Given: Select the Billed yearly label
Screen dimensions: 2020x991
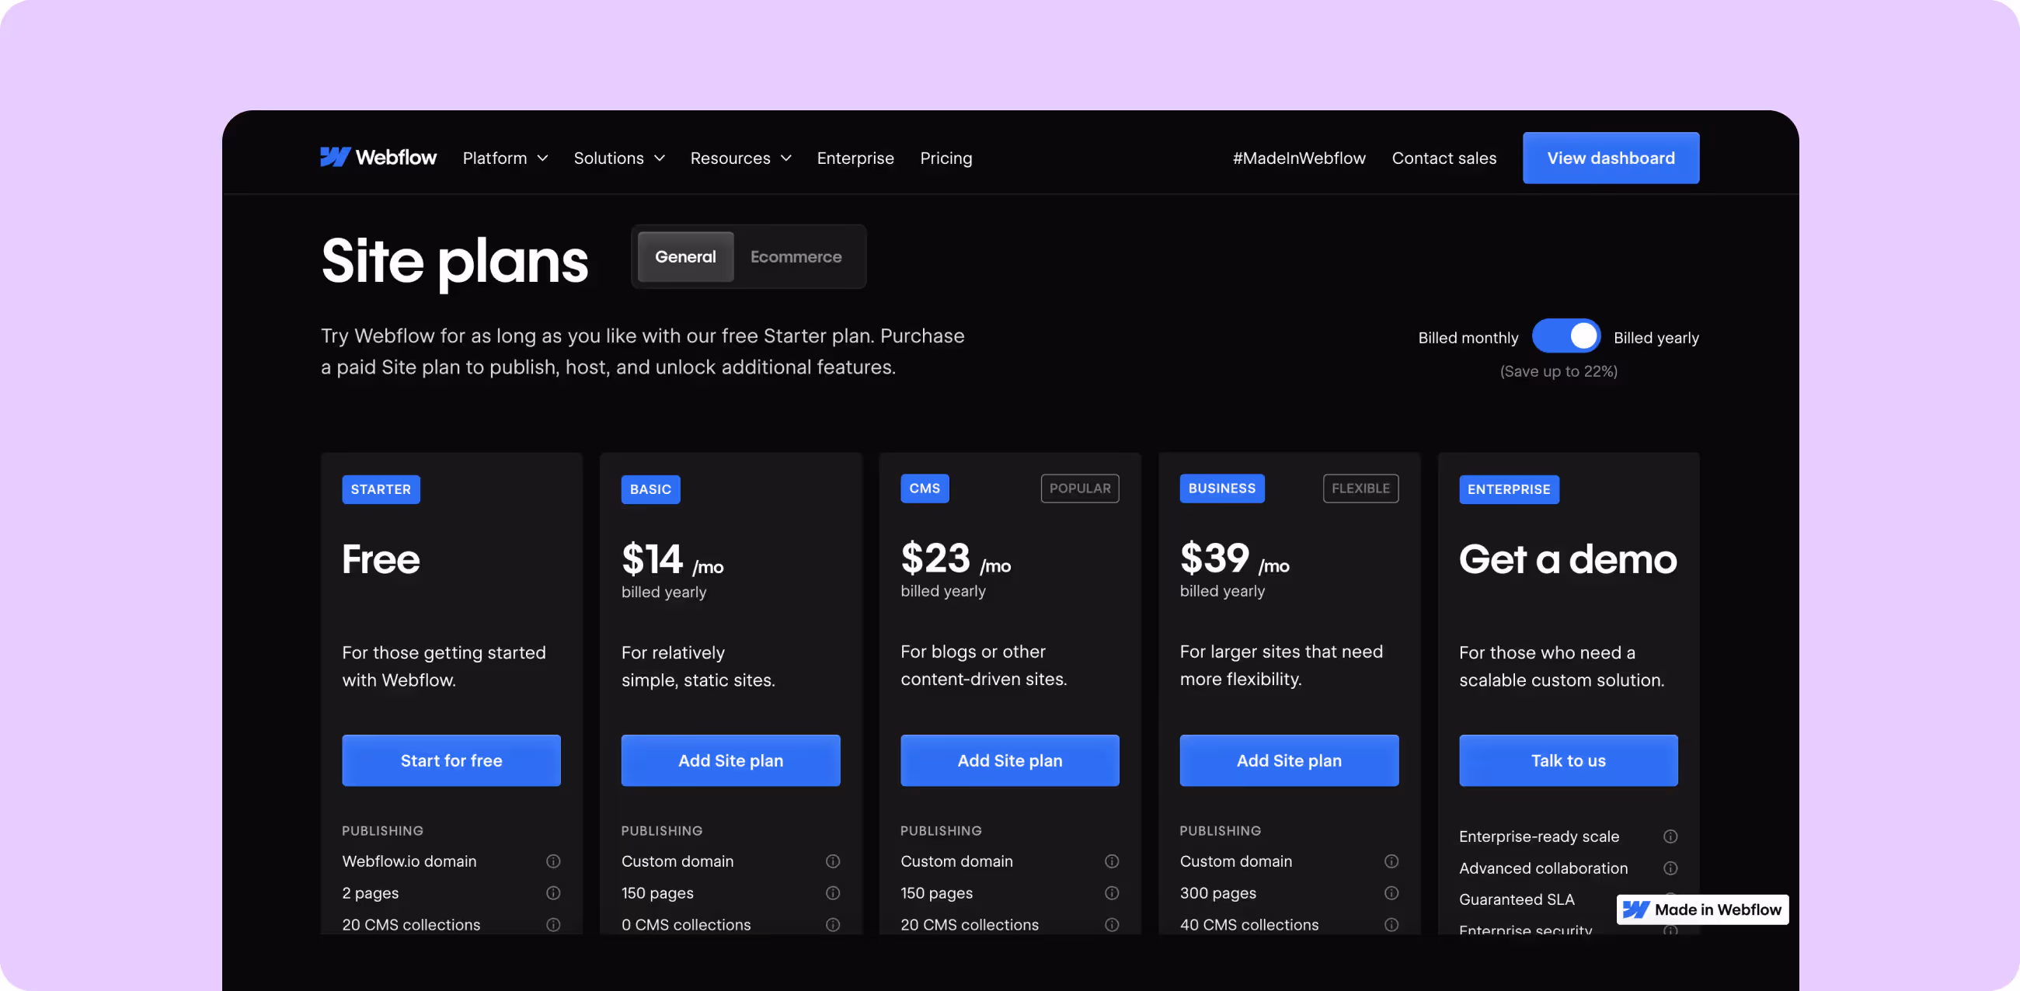Looking at the screenshot, I should 1656,338.
